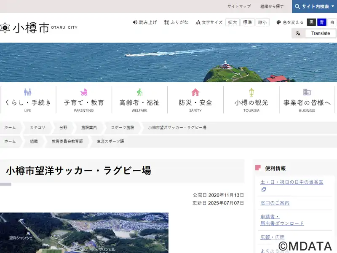The width and height of the screenshot is (337, 253).
Task: Click 分野 breadcrumb
Action: (x=63, y=128)
